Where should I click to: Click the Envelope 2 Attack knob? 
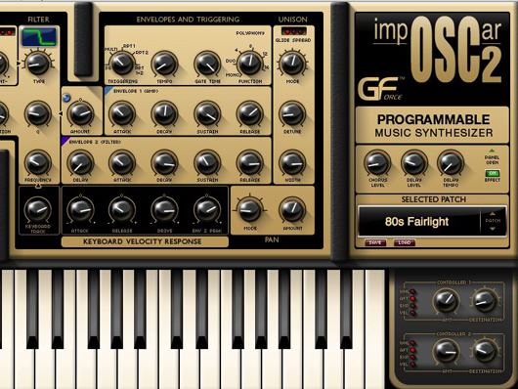[122, 163]
